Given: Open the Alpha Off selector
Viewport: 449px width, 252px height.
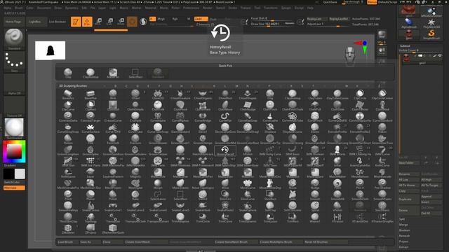Looking at the screenshot, I should coord(14,84).
